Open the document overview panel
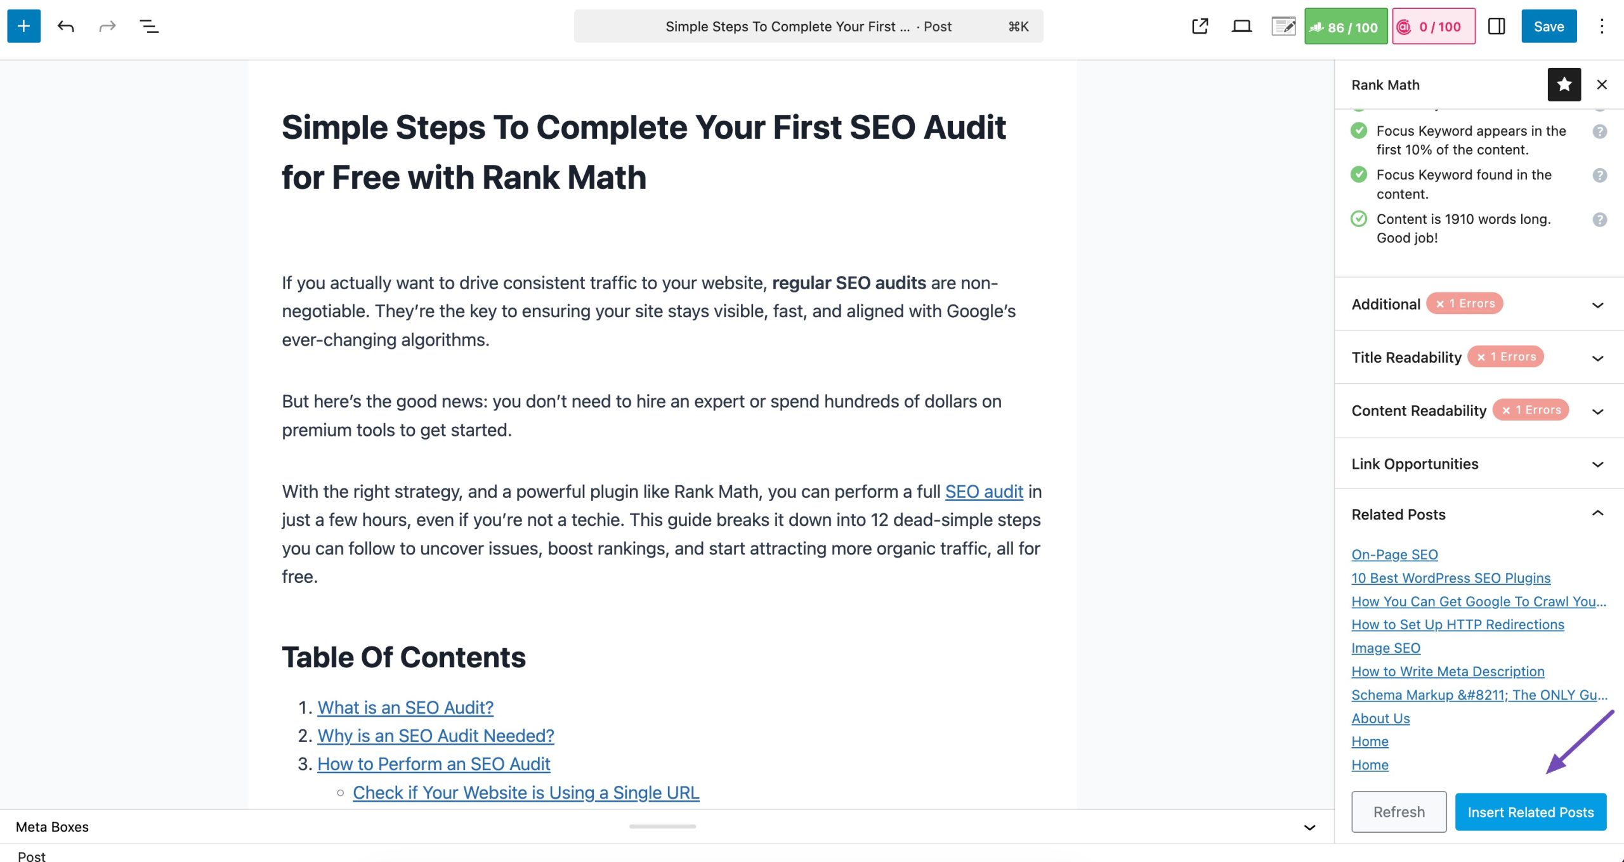The width and height of the screenshot is (1624, 862). [148, 26]
